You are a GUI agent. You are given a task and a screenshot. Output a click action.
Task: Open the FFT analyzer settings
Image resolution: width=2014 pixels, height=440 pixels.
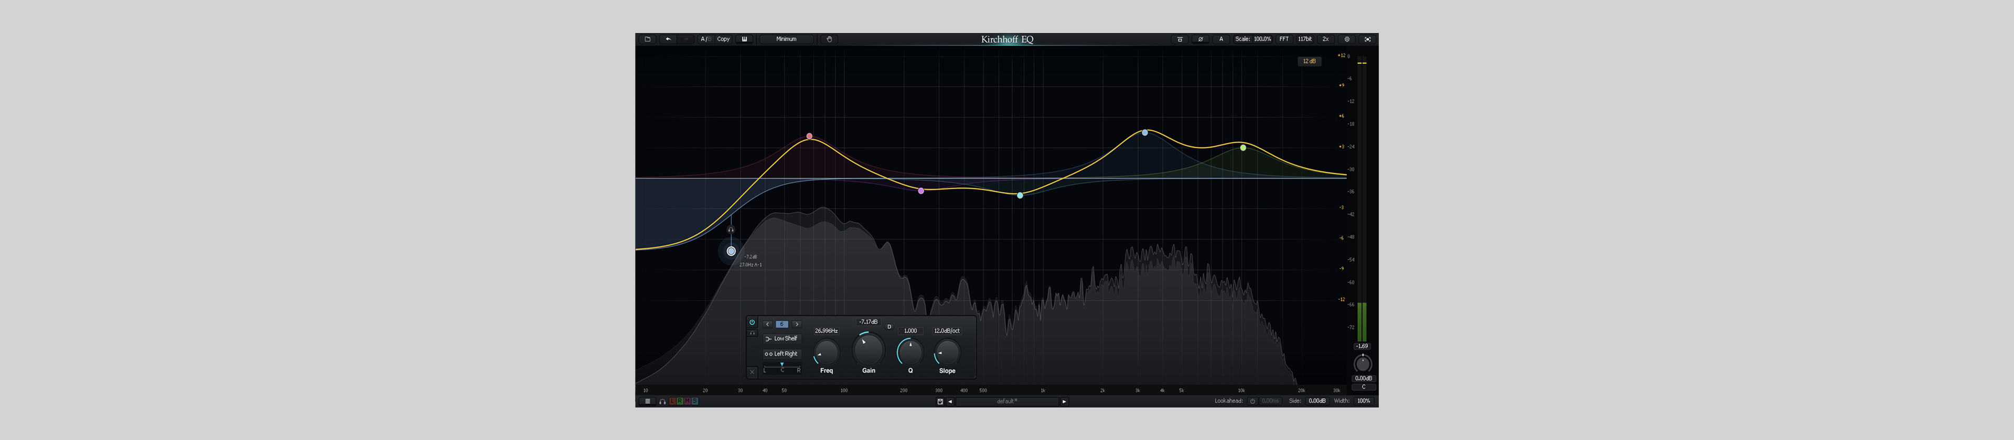1284,39
